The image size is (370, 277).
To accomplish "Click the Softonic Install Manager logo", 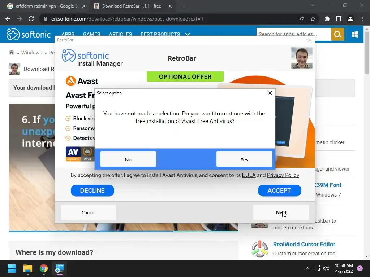I will point(92,58).
